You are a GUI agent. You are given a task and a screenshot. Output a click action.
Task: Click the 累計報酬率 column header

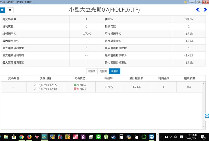pos(136,78)
